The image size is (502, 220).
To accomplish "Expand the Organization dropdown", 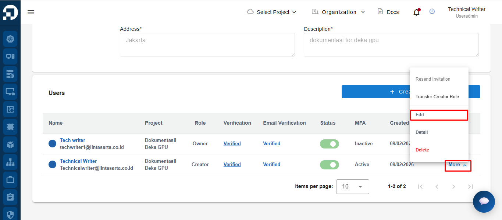I will coord(338,12).
